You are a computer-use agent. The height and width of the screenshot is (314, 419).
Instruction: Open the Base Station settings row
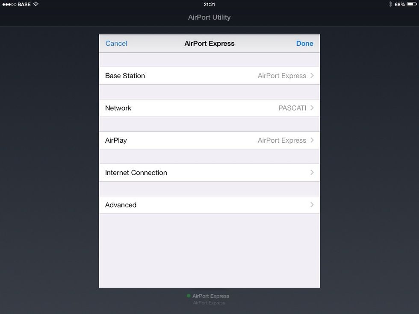click(209, 76)
